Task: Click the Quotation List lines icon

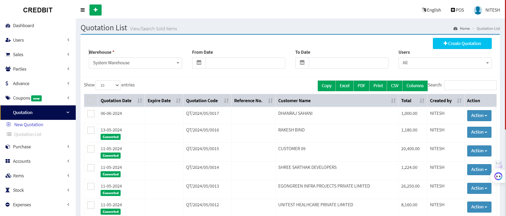Action: 9,134
